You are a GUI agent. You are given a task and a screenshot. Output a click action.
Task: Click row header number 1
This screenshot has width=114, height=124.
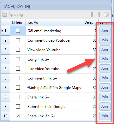pyautogui.click(x=5, y=31)
